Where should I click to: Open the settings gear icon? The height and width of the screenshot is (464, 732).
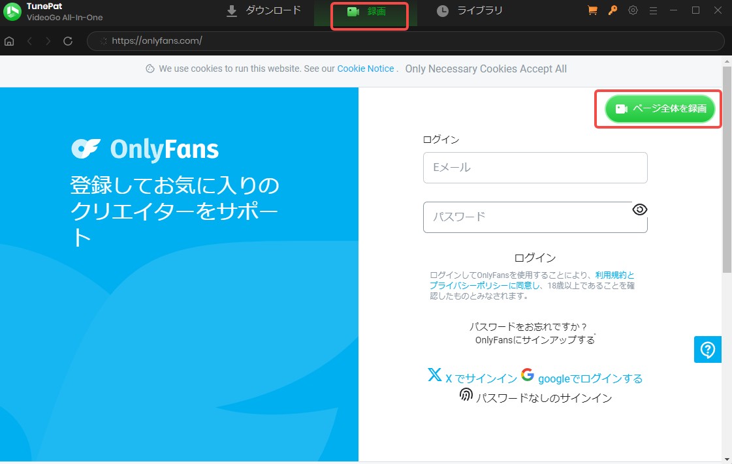(633, 10)
